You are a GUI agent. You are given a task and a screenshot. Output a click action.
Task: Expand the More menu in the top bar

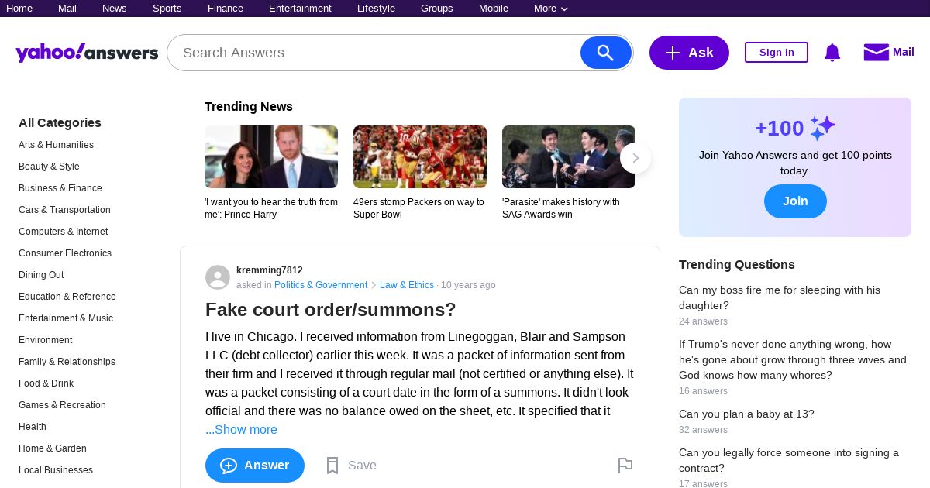pyautogui.click(x=551, y=9)
